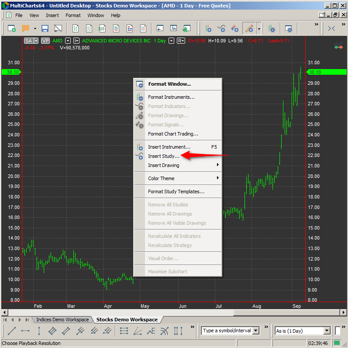Click the blue collapse arrows icon
348x348 pixels.
(331, 28)
